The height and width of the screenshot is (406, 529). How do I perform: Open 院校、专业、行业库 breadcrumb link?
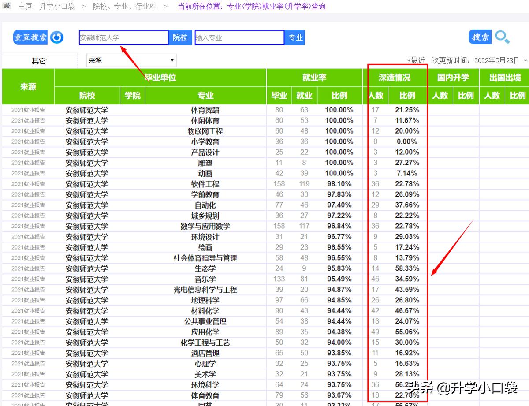[124, 6]
